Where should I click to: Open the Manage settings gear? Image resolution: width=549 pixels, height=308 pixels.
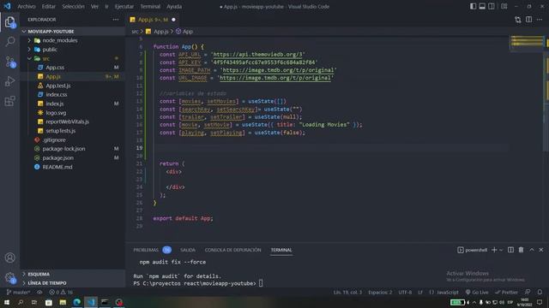[x=9, y=278]
